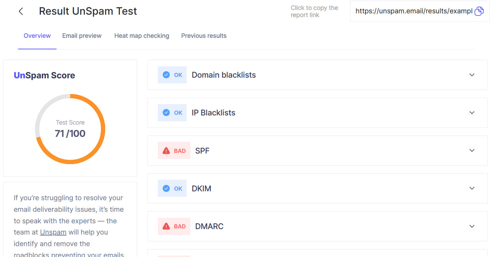Click the SPF row title
The height and width of the screenshot is (257, 490).
pos(203,151)
